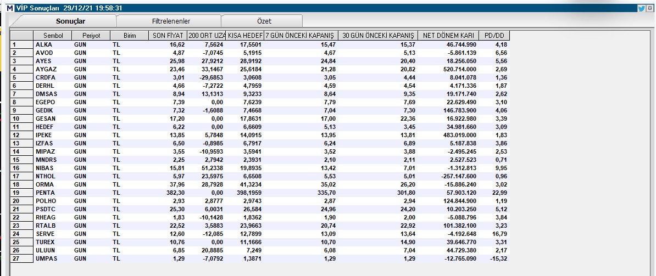Select the HEDEF symbol cell
Viewport: 656px width, 276px height.
52,127
